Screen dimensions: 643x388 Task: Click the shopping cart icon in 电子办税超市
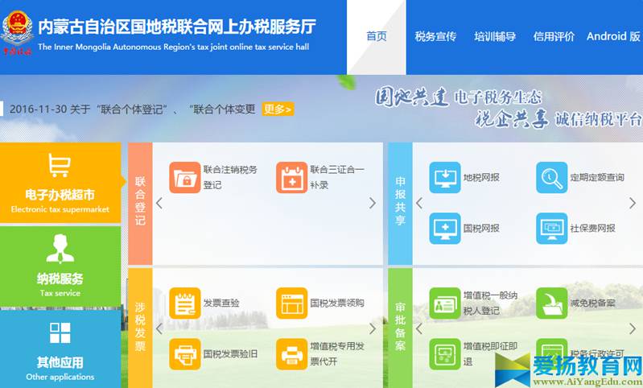60,165
